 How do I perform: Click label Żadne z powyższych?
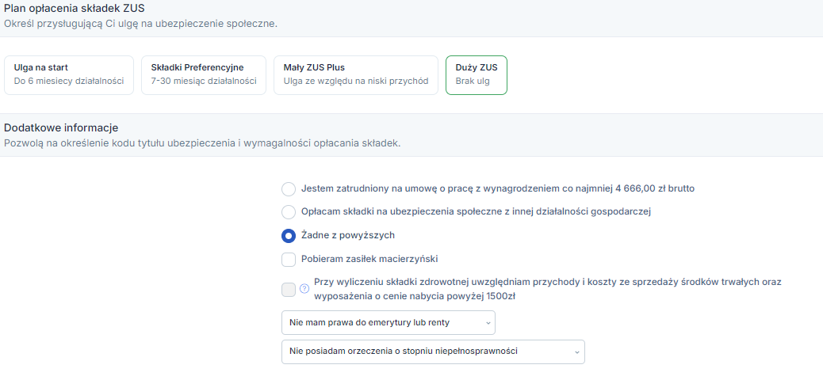pyautogui.click(x=348, y=235)
